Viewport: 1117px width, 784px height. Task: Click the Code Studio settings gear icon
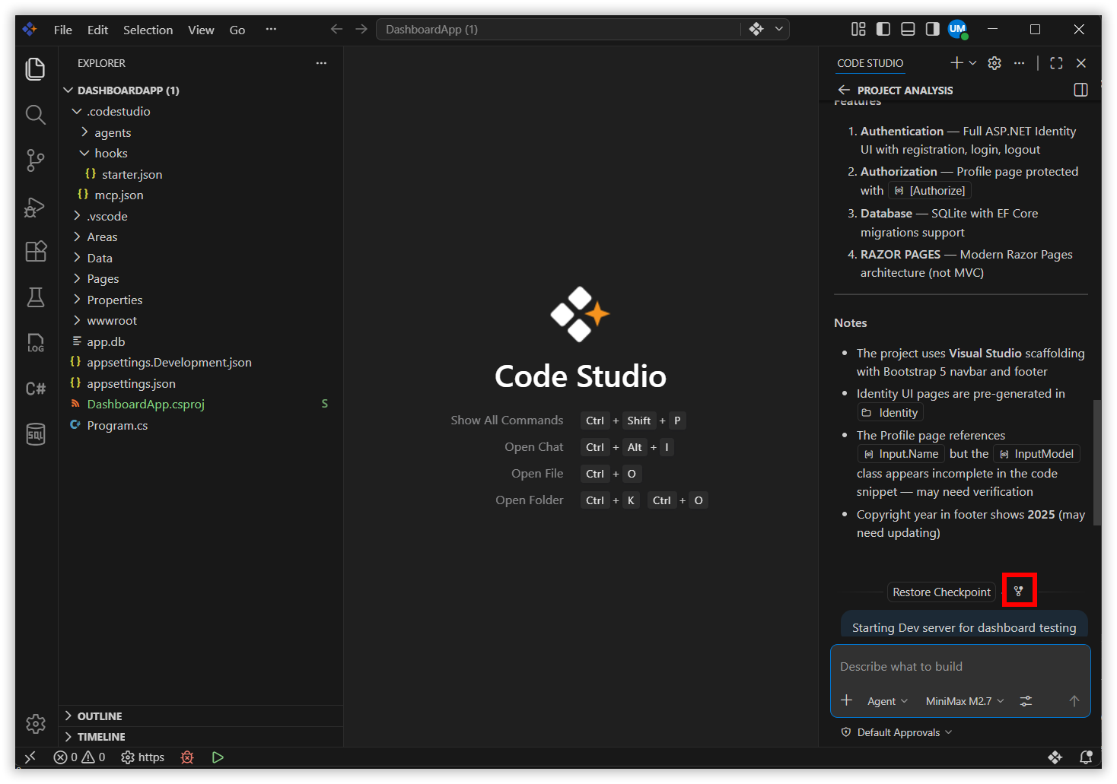point(994,63)
